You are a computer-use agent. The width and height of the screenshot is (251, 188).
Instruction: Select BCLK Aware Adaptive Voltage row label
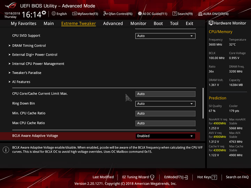[35, 136]
